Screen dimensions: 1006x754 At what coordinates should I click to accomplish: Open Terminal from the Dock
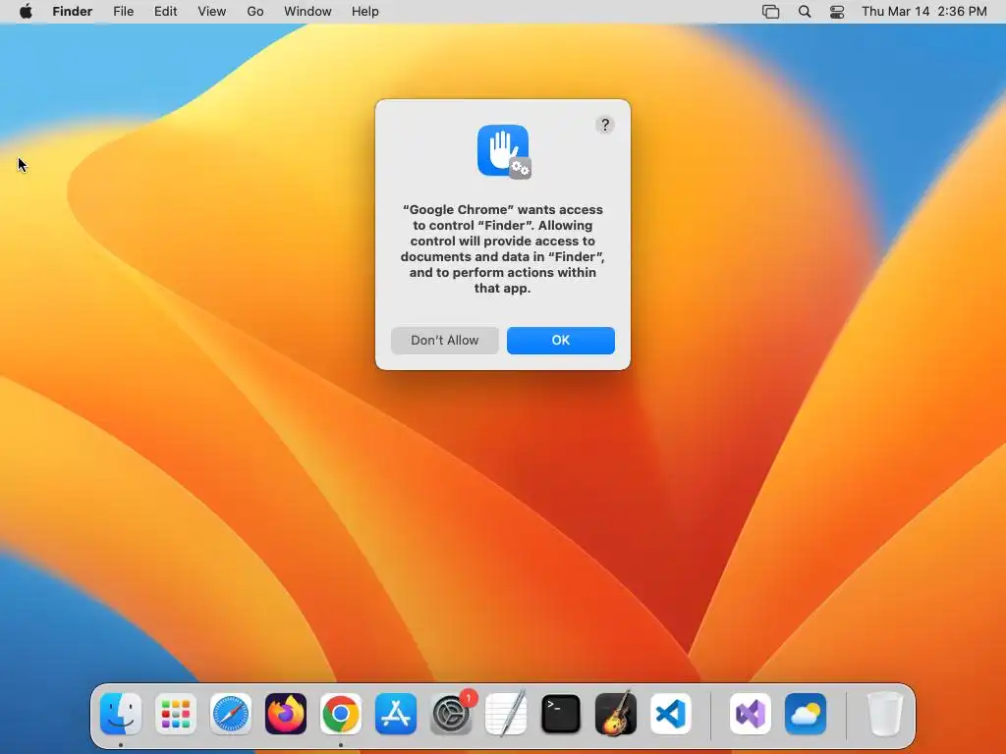tap(561, 714)
